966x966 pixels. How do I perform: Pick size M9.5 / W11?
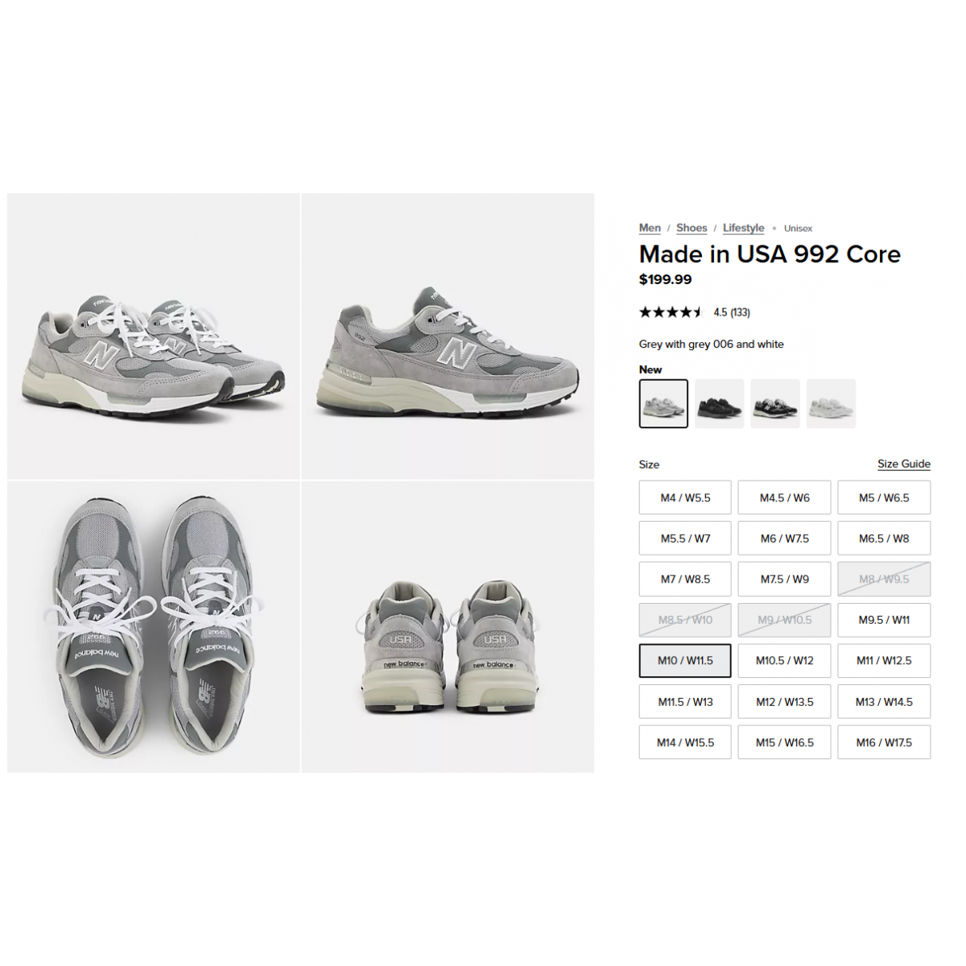coord(884,620)
